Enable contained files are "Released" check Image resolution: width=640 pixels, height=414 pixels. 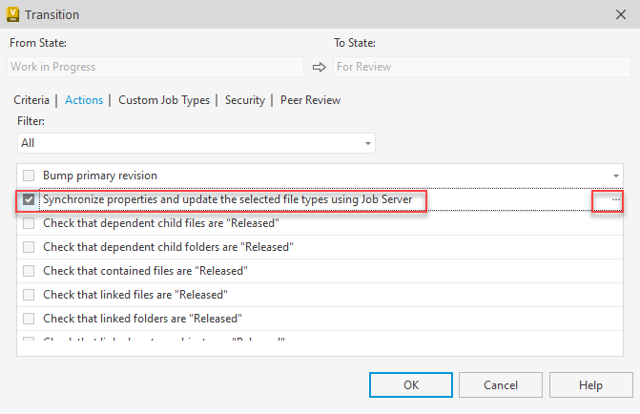(x=29, y=271)
